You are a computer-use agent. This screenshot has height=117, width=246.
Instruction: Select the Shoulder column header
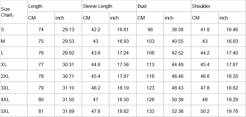click(x=201, y=6)
